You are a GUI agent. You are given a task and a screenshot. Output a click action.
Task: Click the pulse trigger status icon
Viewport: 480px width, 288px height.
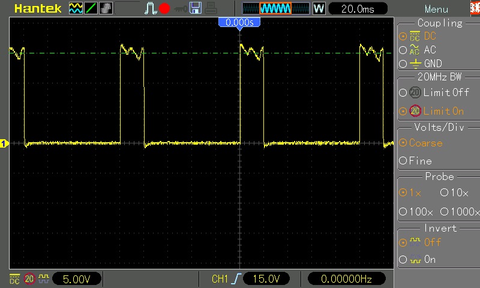[150, 8]
